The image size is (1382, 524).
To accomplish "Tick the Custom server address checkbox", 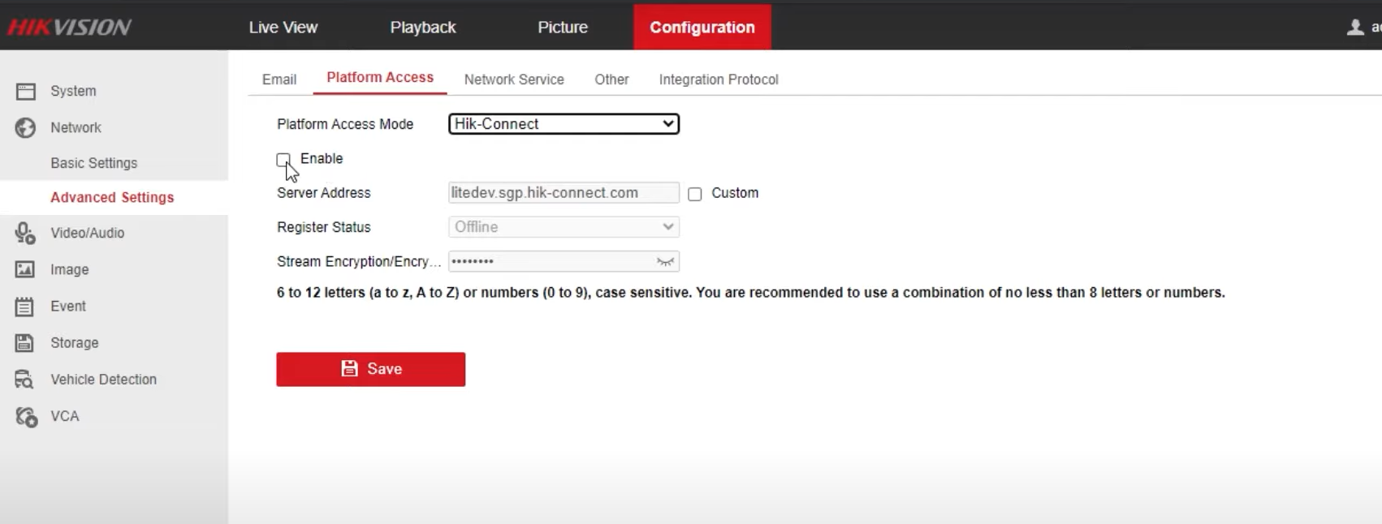I will 695,194.
